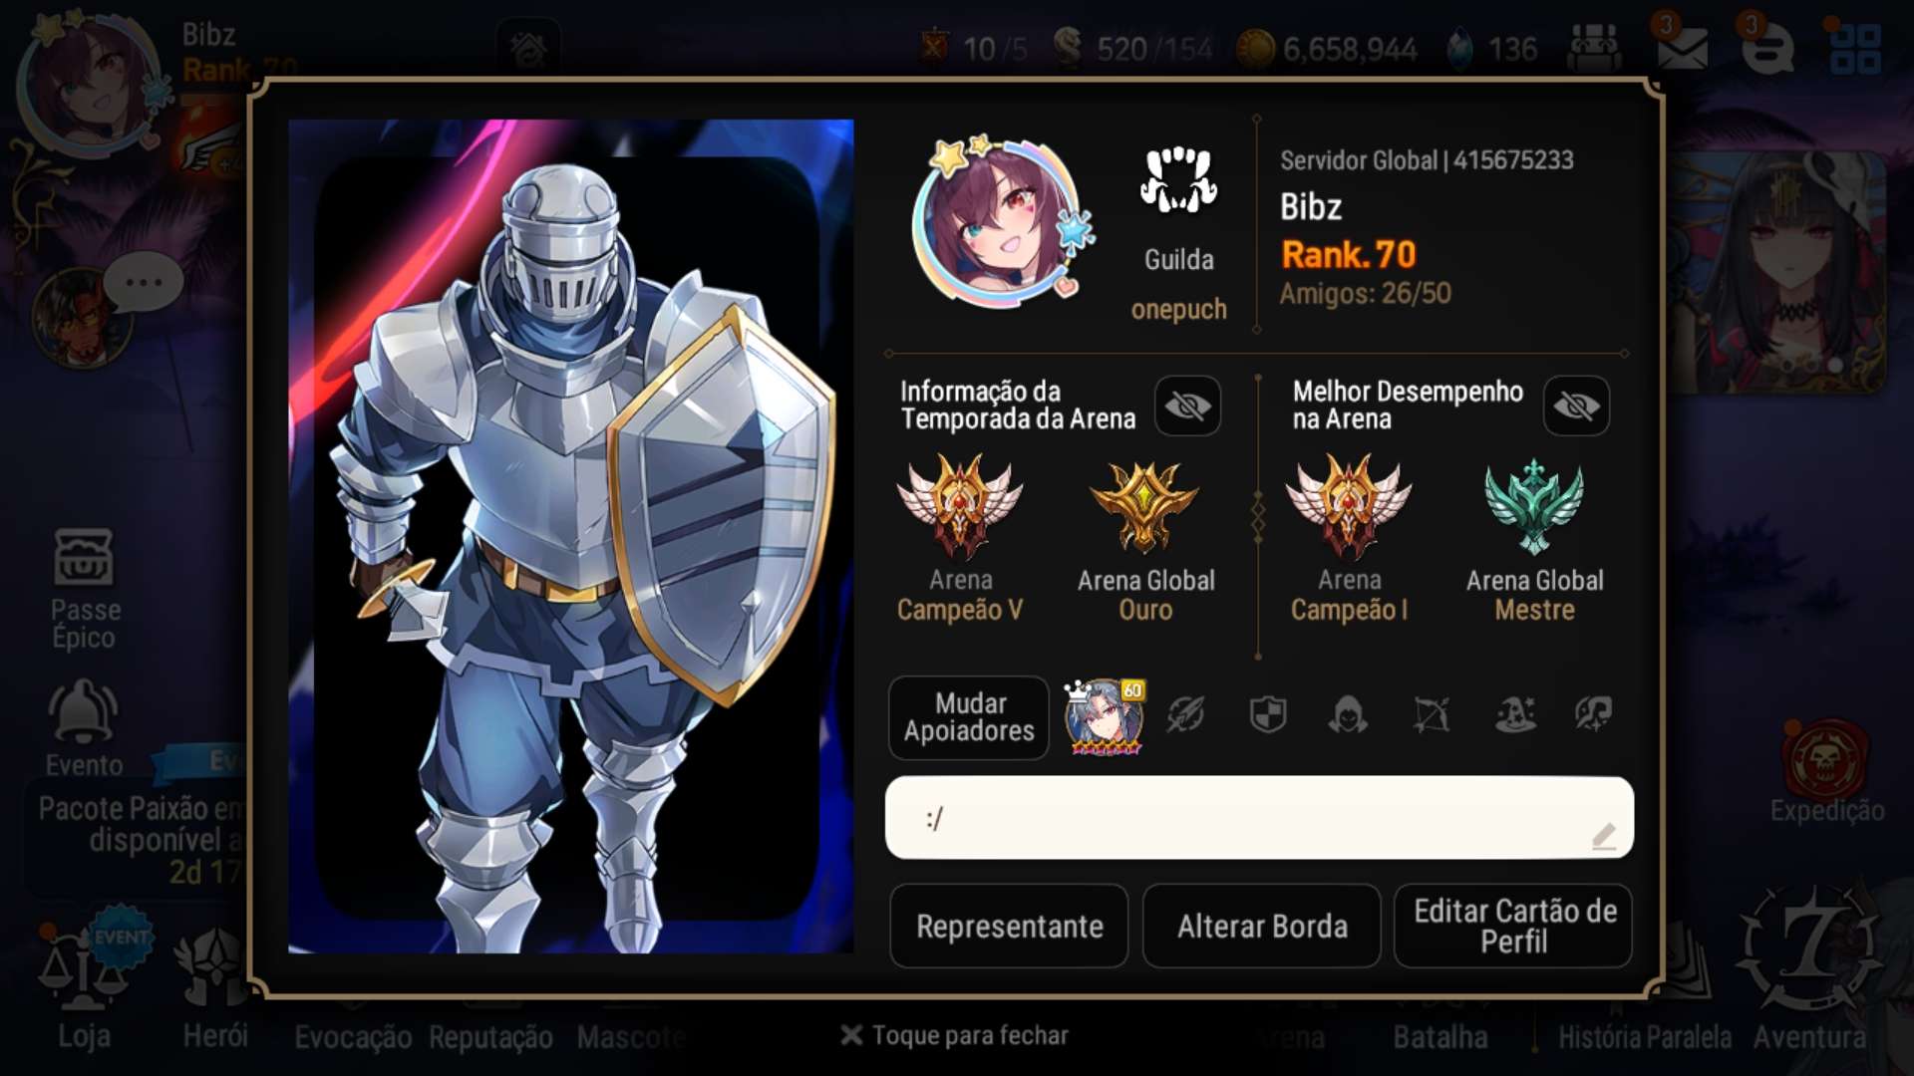
Task: Hide the Arena season information
Action: point(1187,405)
